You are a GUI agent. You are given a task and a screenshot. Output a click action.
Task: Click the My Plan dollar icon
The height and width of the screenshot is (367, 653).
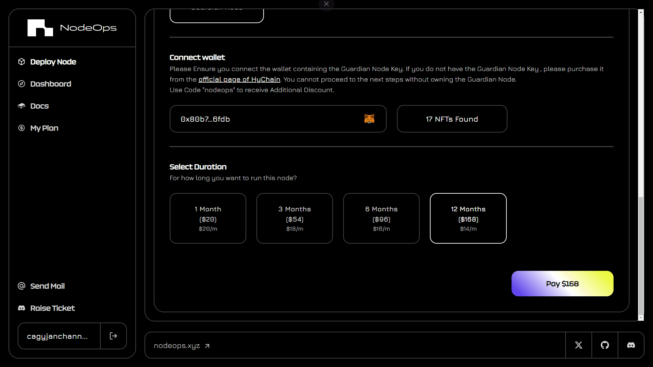point(21,128)
